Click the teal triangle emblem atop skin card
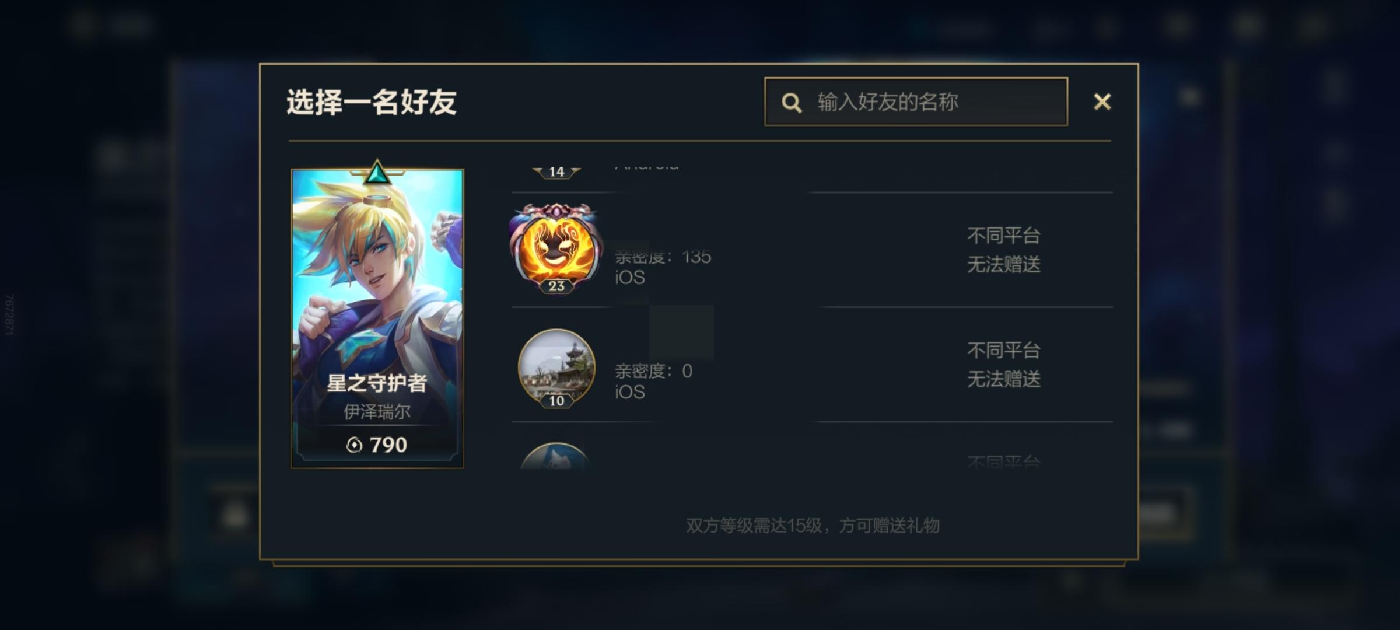1400x630 pixels. click(377, 172)
